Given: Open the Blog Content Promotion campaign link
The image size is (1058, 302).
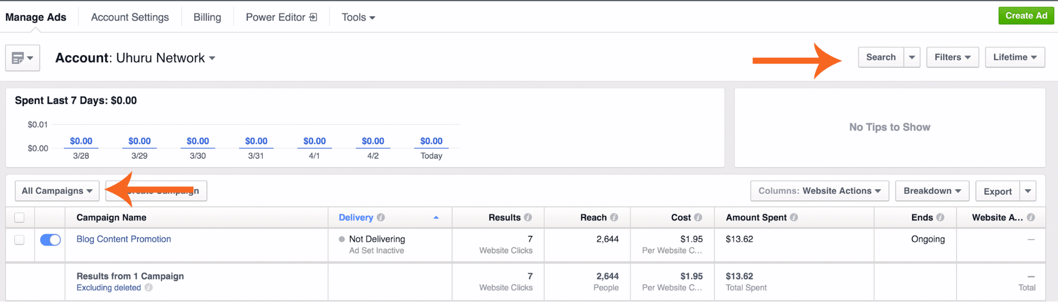Looking at the screenshot, I should pos(123,239).
